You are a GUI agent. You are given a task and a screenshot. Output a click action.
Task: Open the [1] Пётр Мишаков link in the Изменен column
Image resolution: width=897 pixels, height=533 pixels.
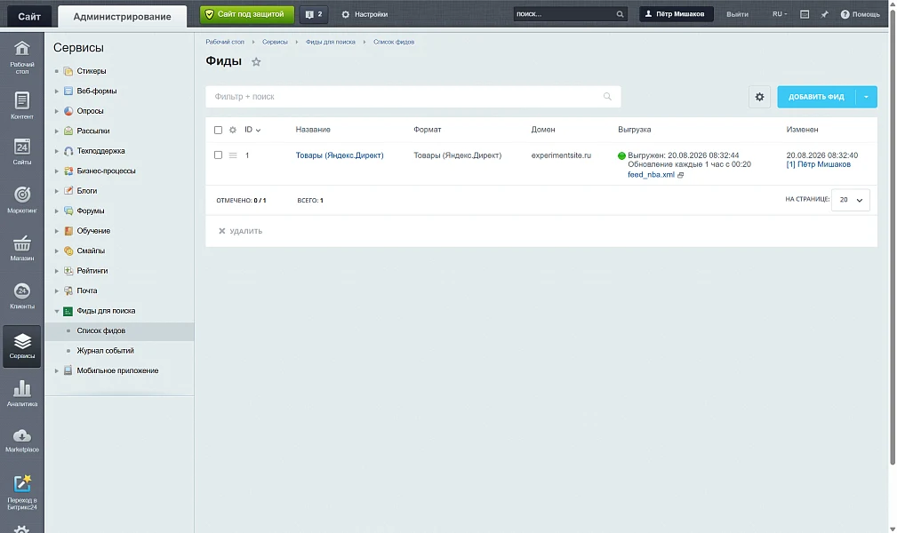pyautogui.click(x=818, y=164)
